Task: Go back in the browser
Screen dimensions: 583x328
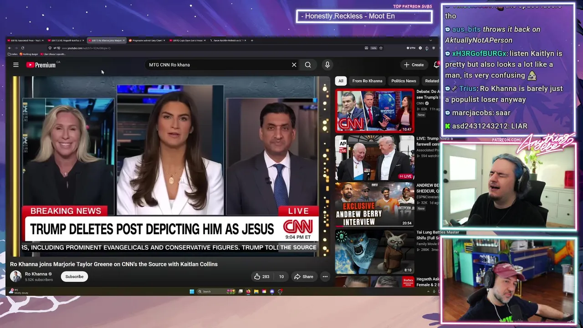Action: click(x=10, y=48)
